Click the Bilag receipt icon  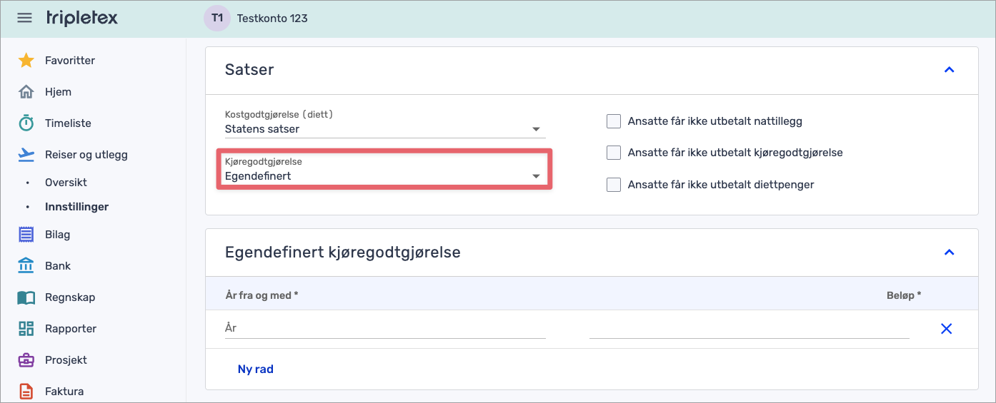click(x=26, y=235)
